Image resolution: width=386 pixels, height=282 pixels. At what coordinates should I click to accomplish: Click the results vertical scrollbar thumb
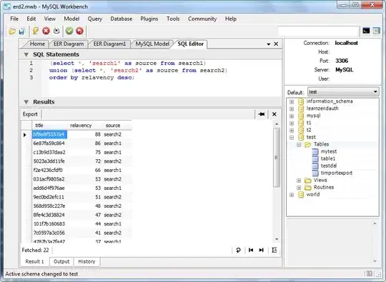[x=277, y=157]
